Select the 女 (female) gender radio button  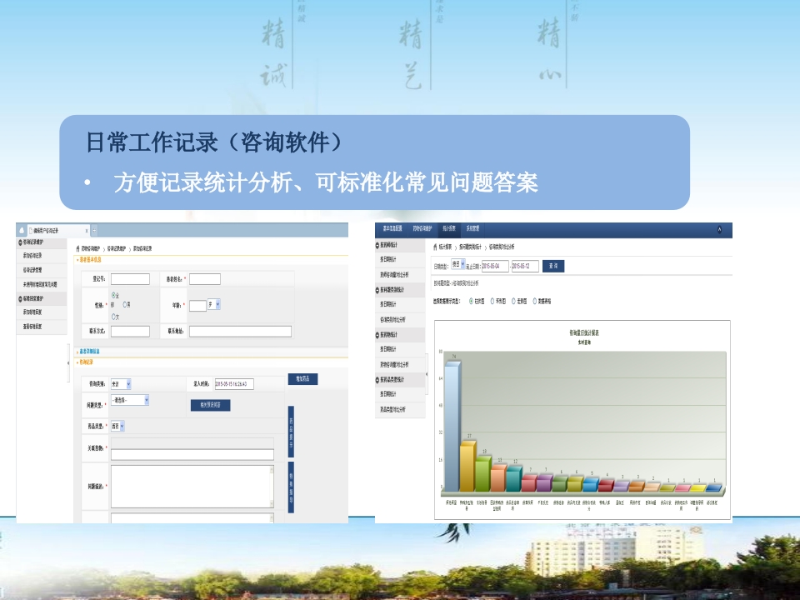[114, 317]
